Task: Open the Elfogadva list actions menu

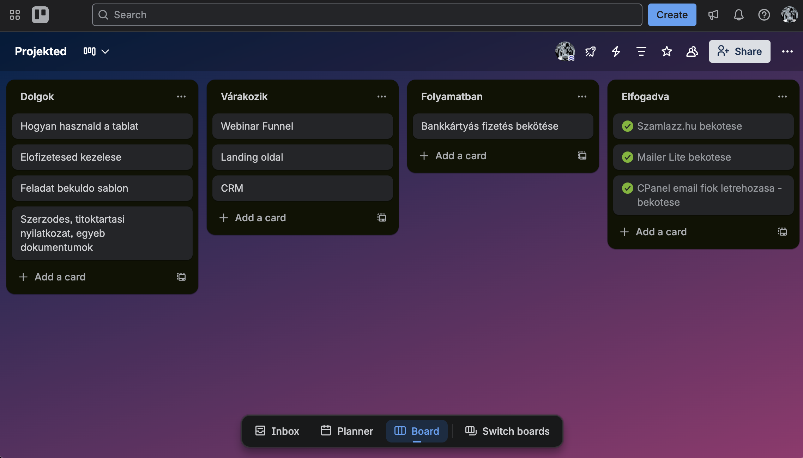Action: (x=782, y=97)
